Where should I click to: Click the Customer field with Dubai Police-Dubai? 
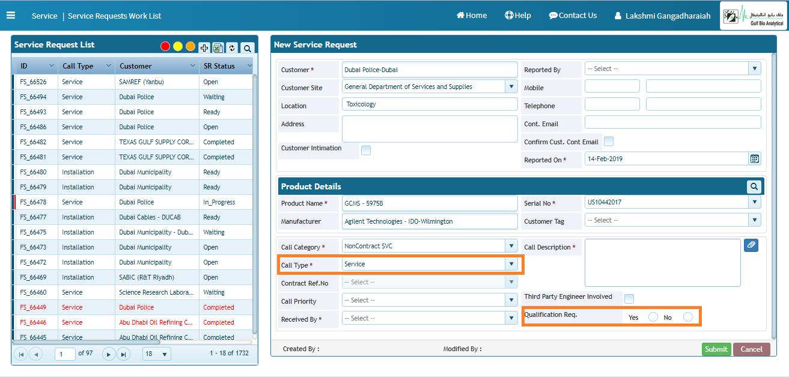430,70
